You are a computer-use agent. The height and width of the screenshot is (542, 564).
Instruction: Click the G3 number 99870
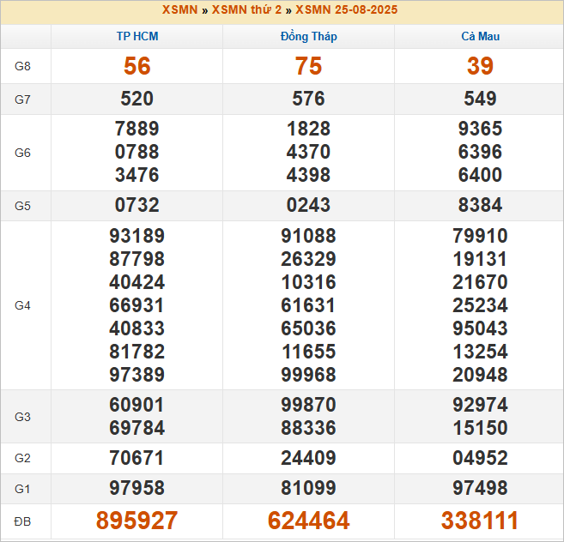pos(309,405)
